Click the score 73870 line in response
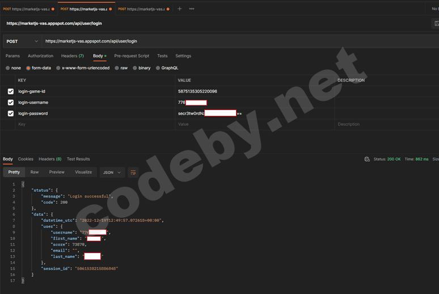 69,245
